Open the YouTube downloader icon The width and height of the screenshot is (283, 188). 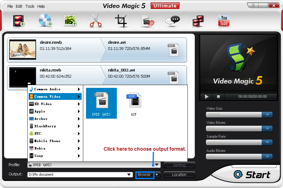(224, 21)
